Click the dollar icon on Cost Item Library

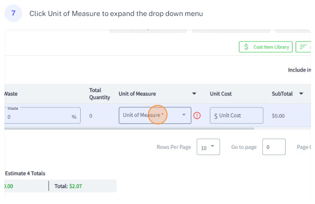coord(246,47)
